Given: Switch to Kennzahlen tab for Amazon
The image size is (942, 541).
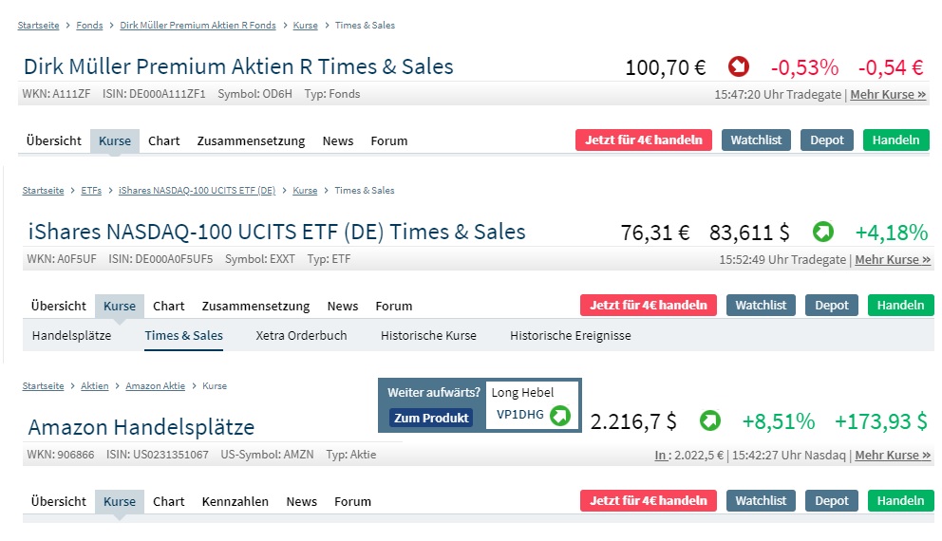Looking at the screenshot, I should pyautogui.click(x=235, y=502).
